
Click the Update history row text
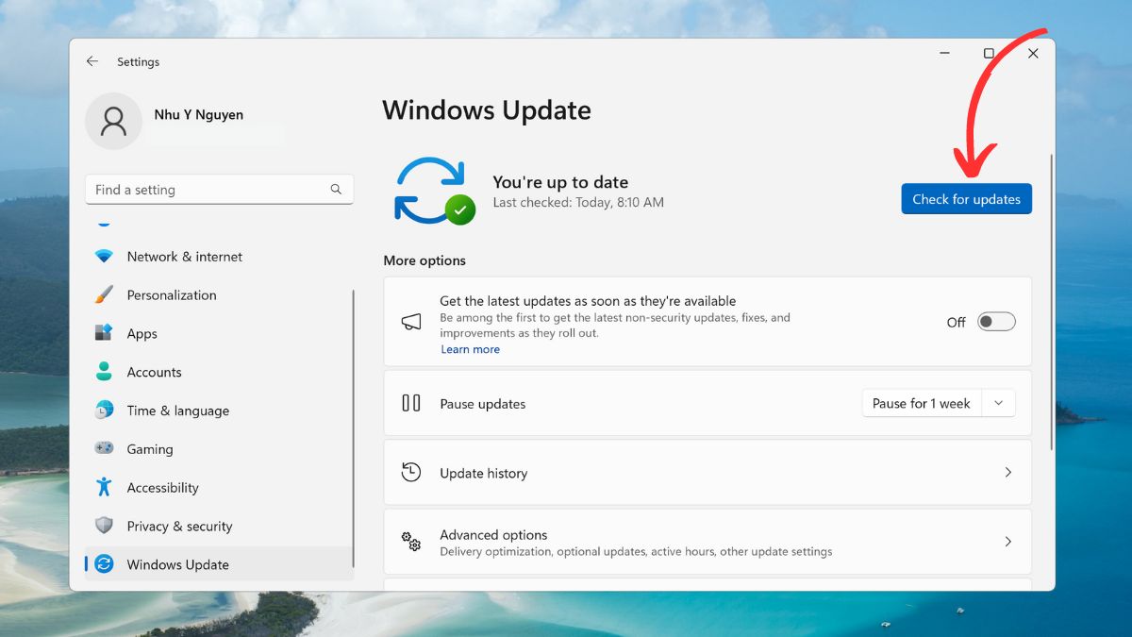click(x=483, y=473)
